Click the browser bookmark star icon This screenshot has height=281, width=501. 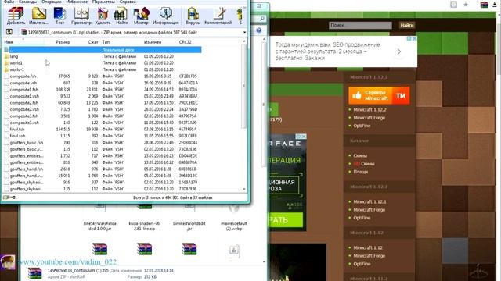pos(466,5)
